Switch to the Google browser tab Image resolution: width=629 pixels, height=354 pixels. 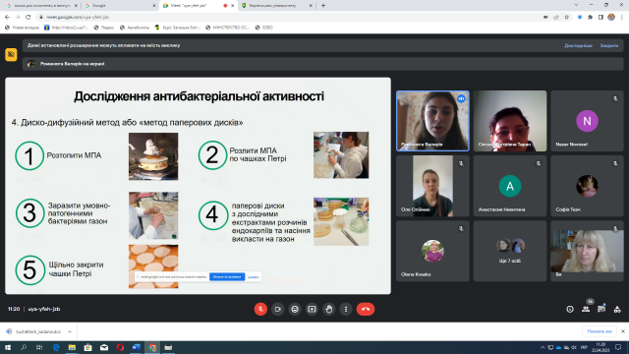pos(119,6)
